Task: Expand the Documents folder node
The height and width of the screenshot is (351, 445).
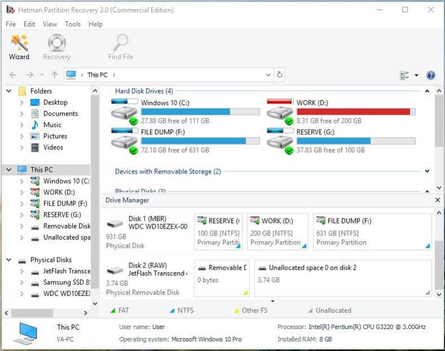Action: [x=22, y=113]
